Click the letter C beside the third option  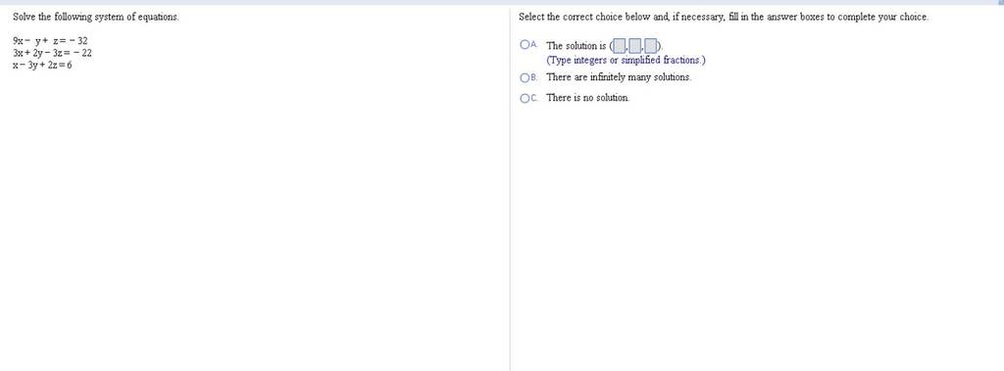[x=534, y=98]
